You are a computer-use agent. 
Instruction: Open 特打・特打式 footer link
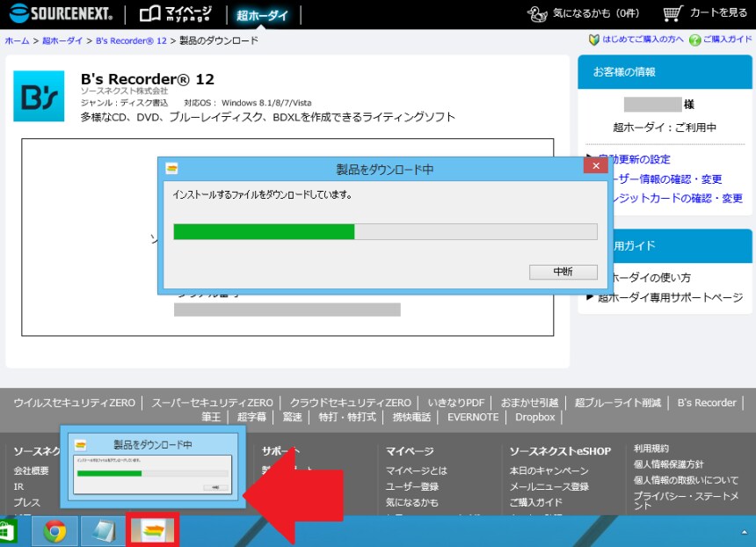coord(347,417)
